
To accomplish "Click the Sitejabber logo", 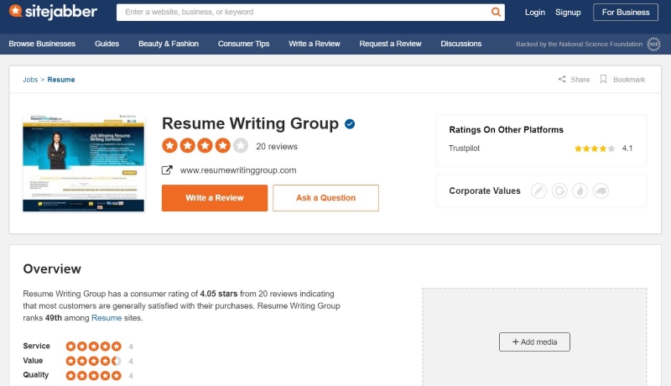I will [53, 12].
